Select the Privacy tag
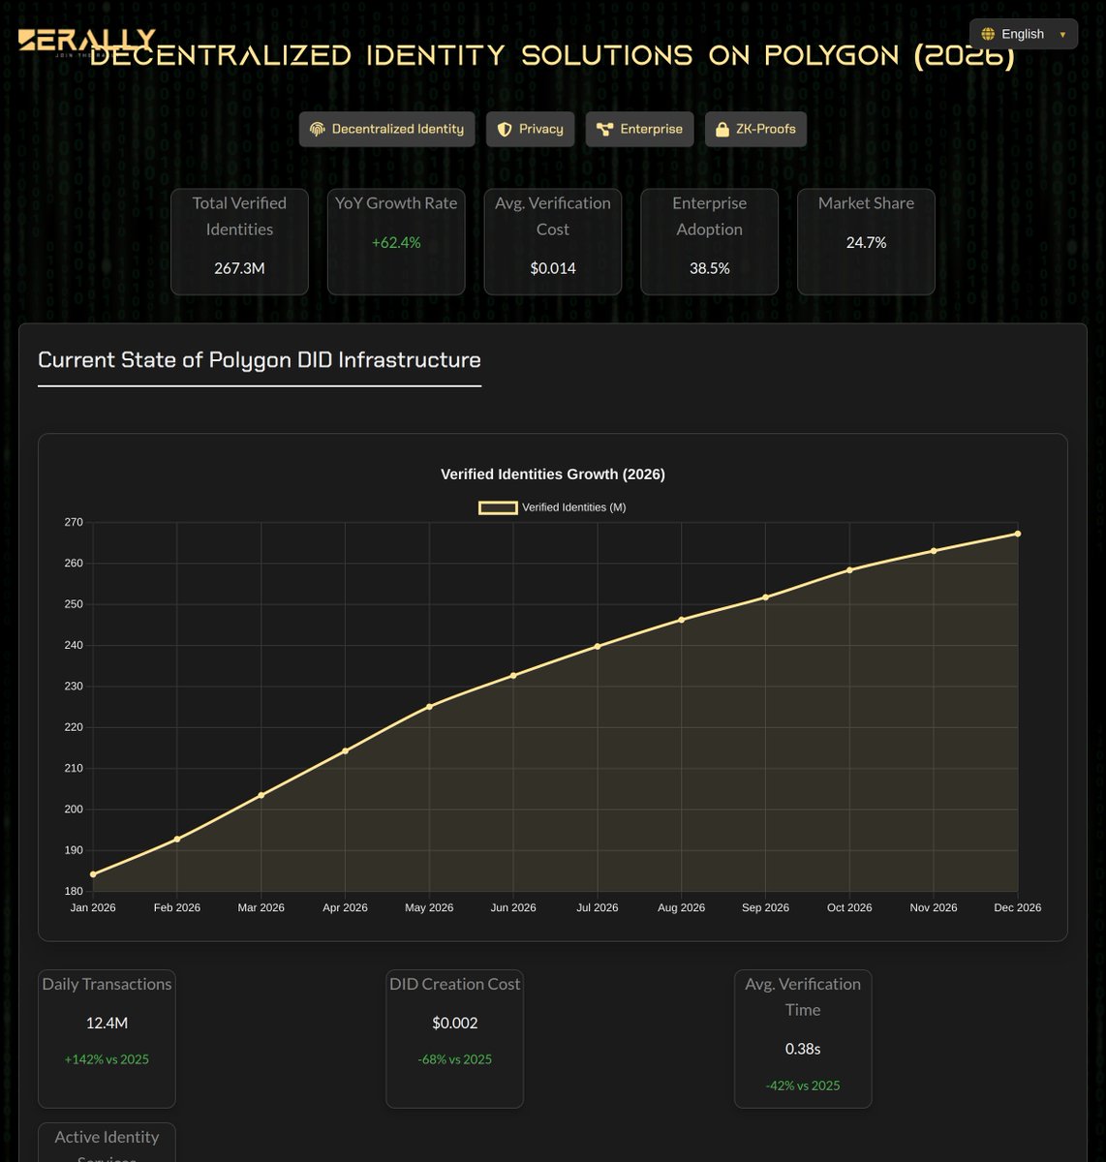The width and height of the screenshot is (1106, 1162). 530,129
